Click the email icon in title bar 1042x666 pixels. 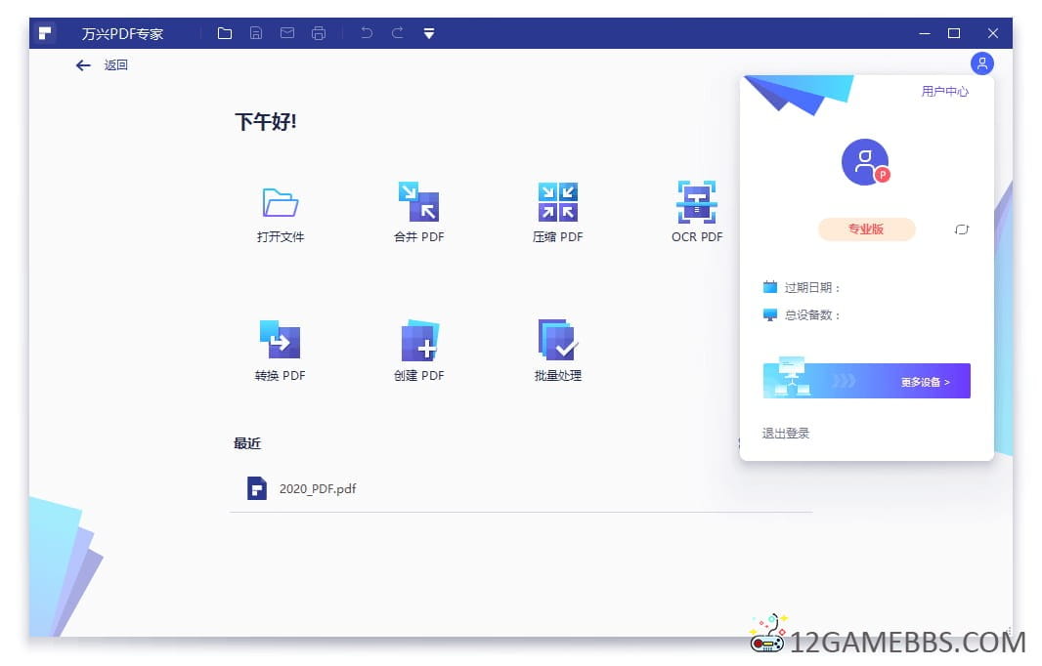point(287,33)
